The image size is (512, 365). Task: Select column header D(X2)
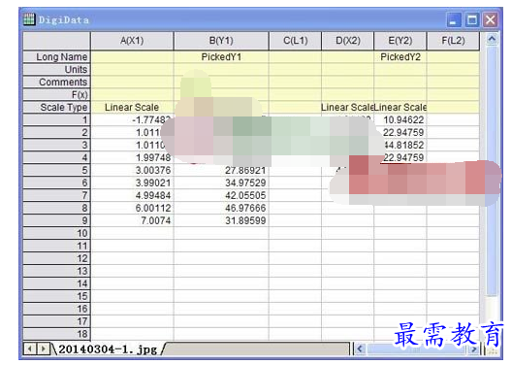[x=348, y=41]
